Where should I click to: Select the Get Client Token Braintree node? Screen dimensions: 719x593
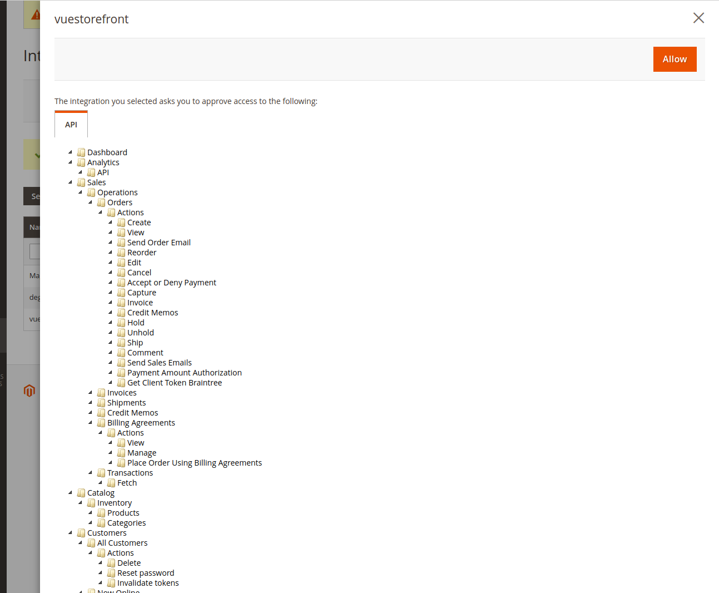point(174,383)
